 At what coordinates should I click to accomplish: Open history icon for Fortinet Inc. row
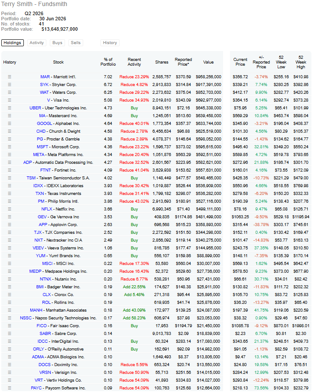[10, 170]
